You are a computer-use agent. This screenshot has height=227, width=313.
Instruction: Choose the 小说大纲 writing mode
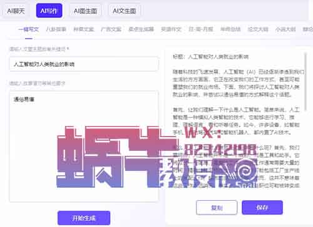285,29
